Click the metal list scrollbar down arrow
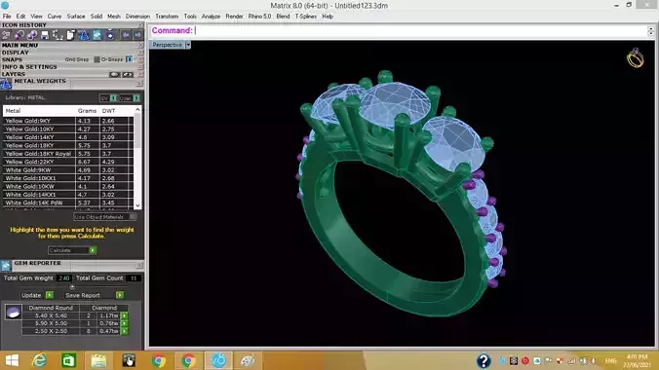The width and height of the screenshot is (659, 370). 137,205
